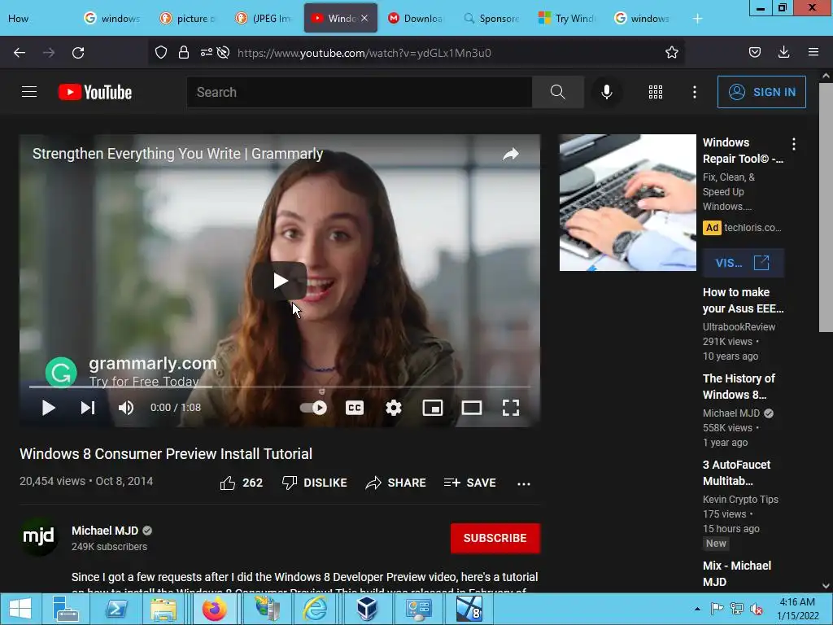The height and width of the screenshot is (625, 833).
Task: Open site permissions icon in the address bar
Action: [x=206, y=52]
